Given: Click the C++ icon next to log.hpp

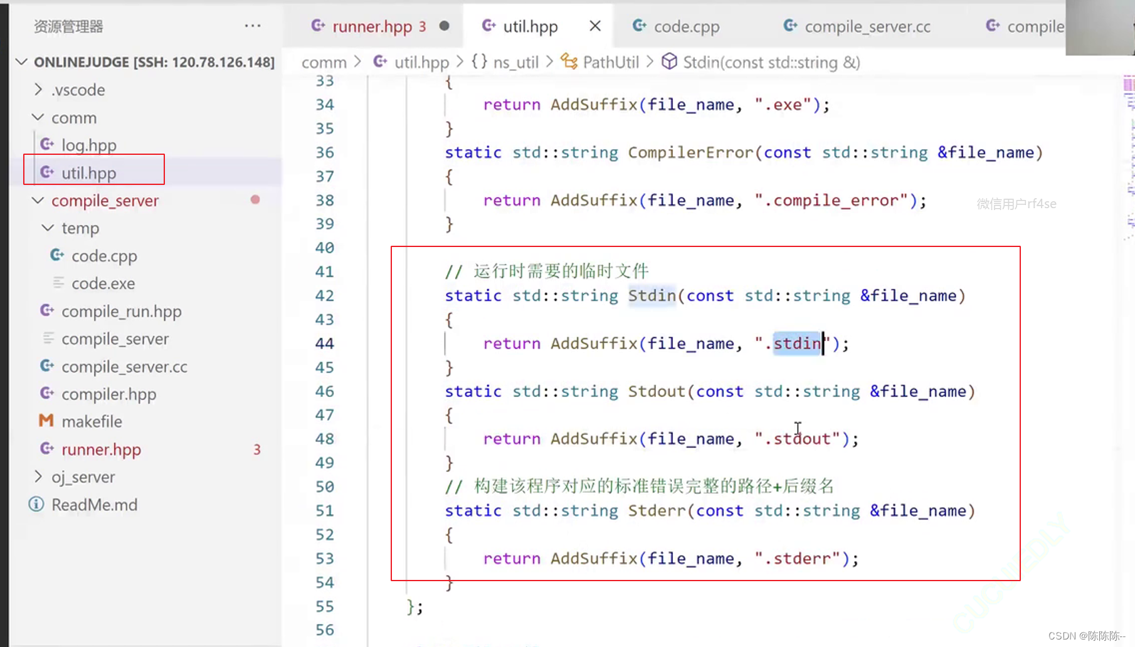Looking at the screenshot, I should coord(47,145).
